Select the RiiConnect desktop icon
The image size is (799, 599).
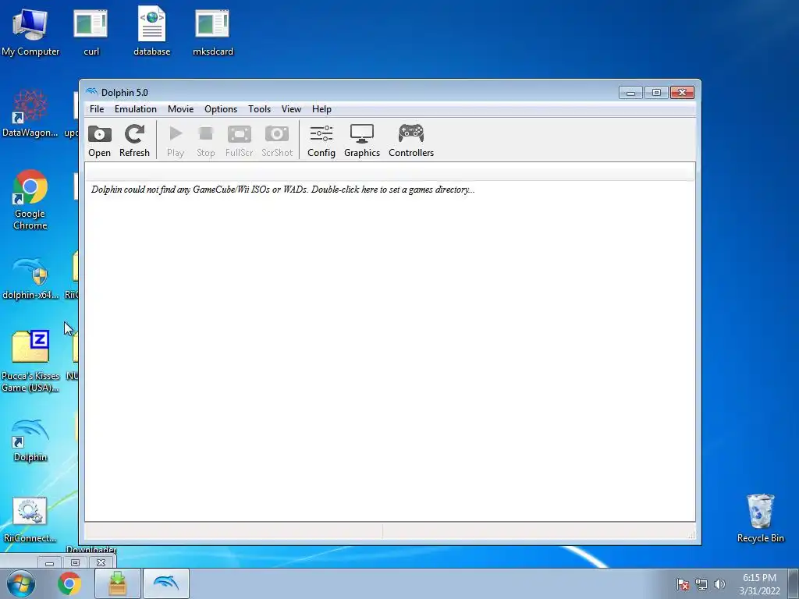30,519
